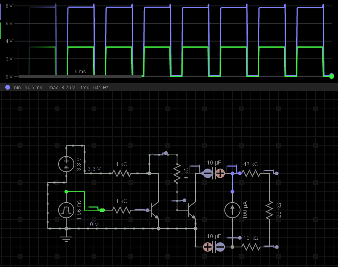The height and width of the screenshot is (267, 338).
Task: Select the vertical 22 kΩ resistor
Action: [269, 210]
